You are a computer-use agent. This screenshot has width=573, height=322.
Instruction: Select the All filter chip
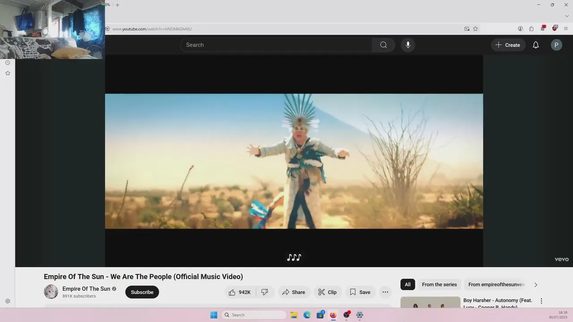(x=407, y=284)
